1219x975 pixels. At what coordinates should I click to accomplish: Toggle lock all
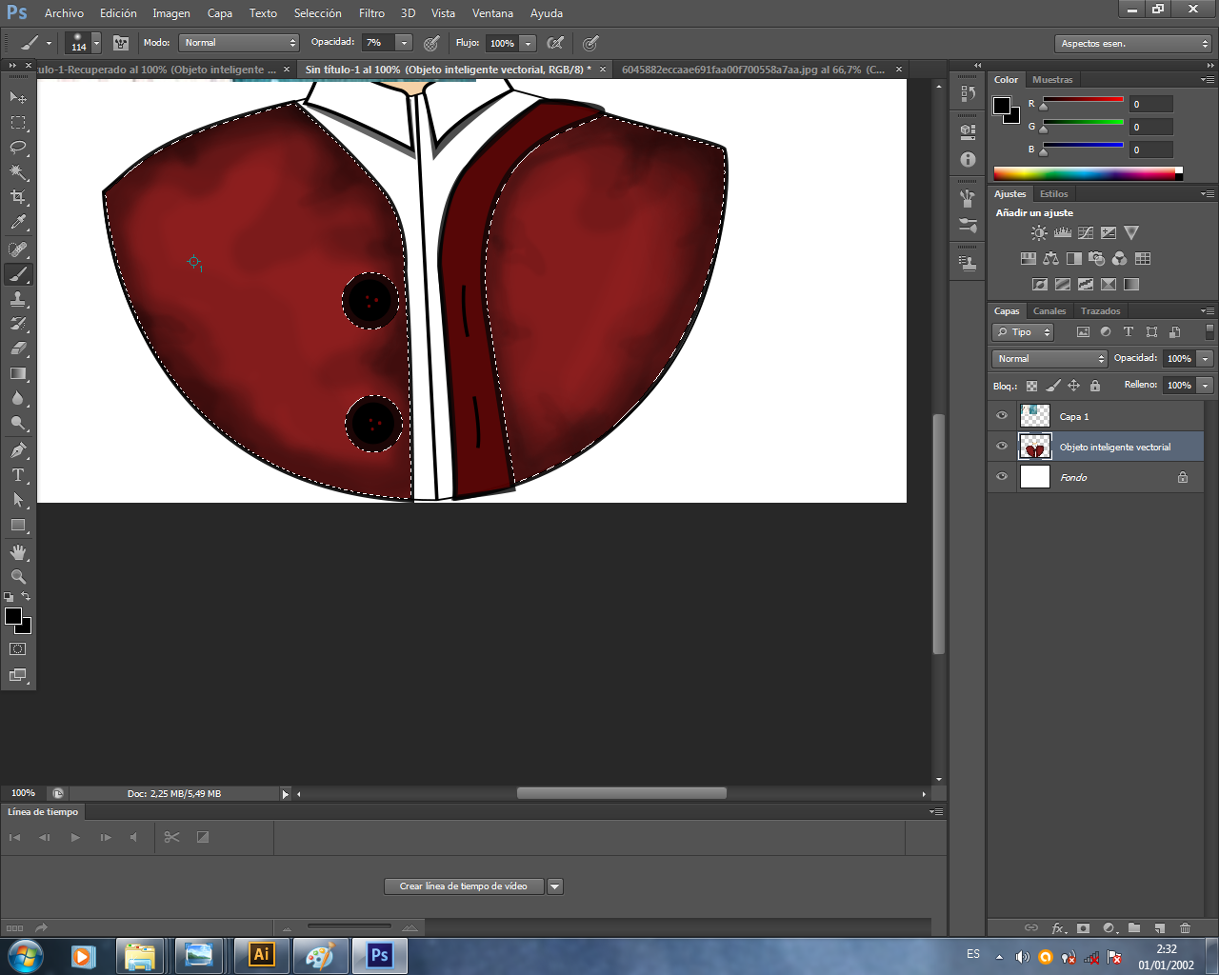click(x=1095, y=386)
